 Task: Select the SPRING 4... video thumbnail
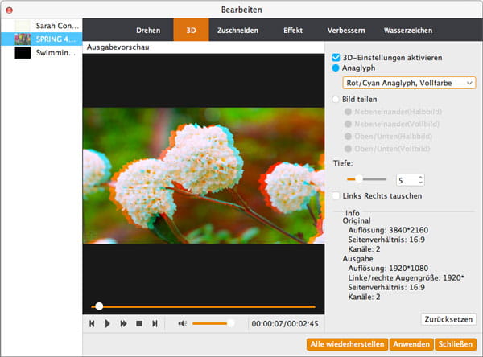tap(23, 39)
